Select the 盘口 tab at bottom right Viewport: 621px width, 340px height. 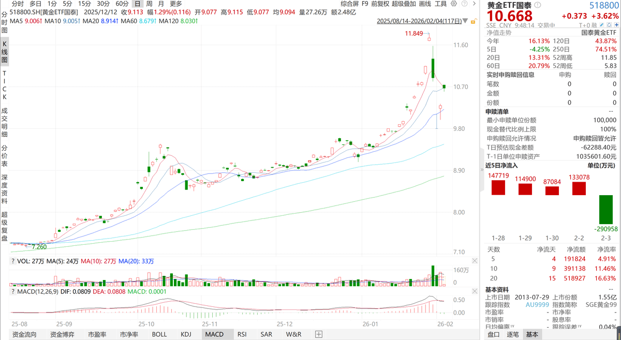[494, 334]
